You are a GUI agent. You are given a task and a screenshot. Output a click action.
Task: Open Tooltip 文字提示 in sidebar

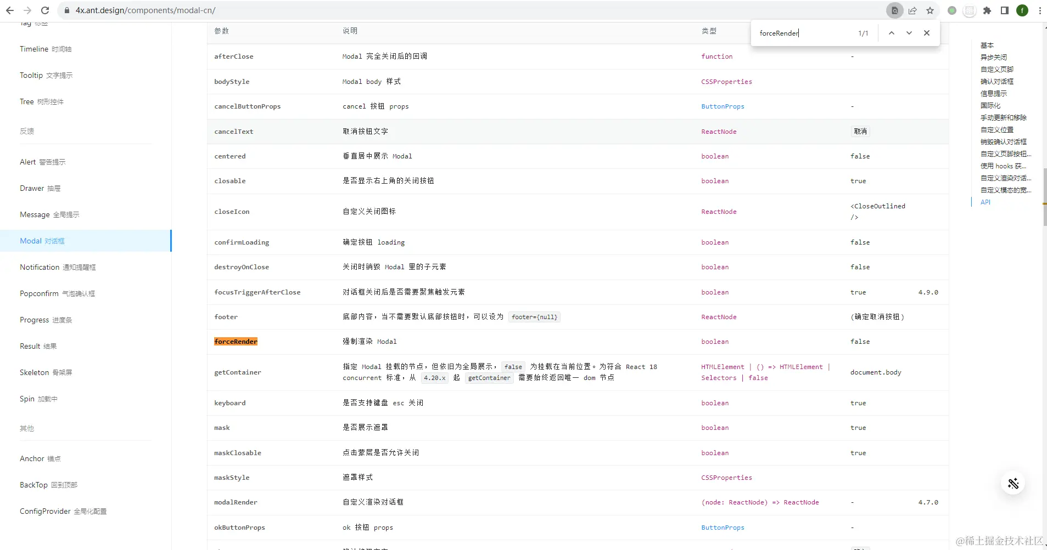[x=46, y=75]
